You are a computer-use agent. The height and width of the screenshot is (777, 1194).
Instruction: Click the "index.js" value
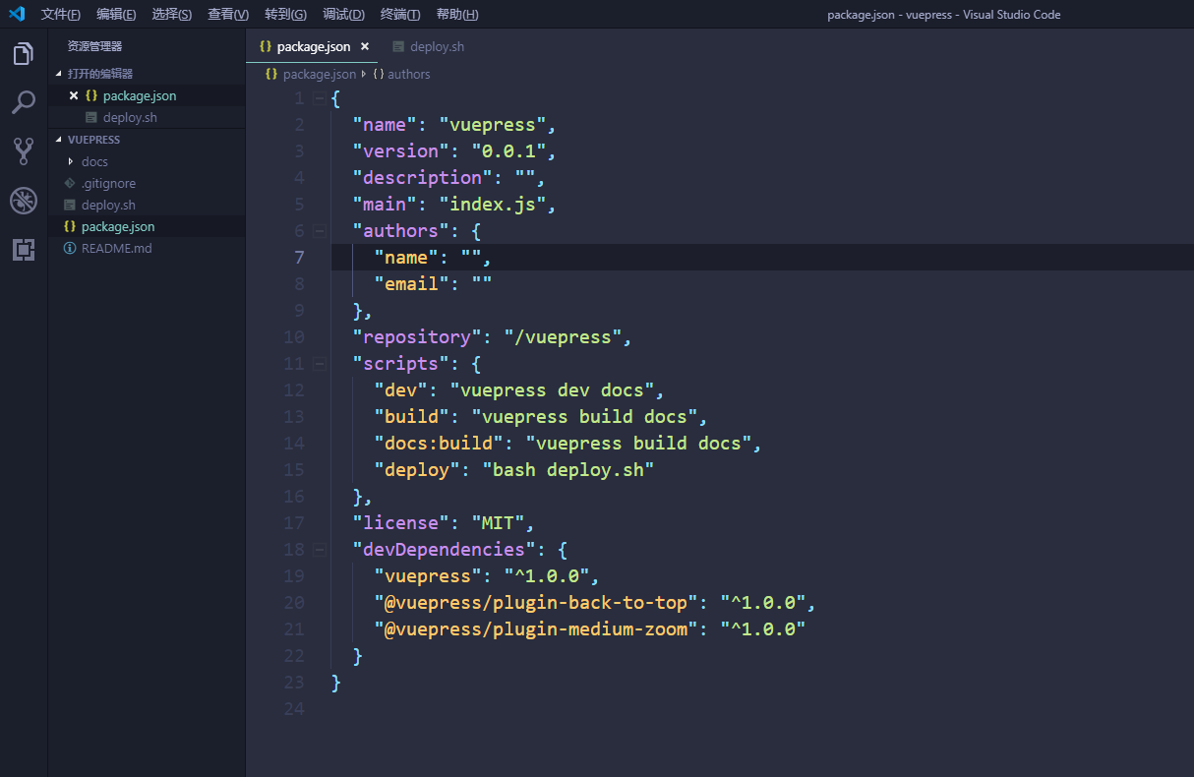pos(493,205)
